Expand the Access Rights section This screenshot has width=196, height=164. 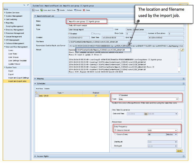[x=35, y=156]
